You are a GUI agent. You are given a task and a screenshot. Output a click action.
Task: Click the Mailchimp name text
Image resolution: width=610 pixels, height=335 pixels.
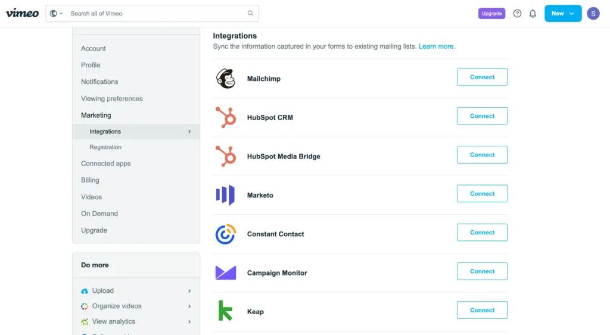264,79
